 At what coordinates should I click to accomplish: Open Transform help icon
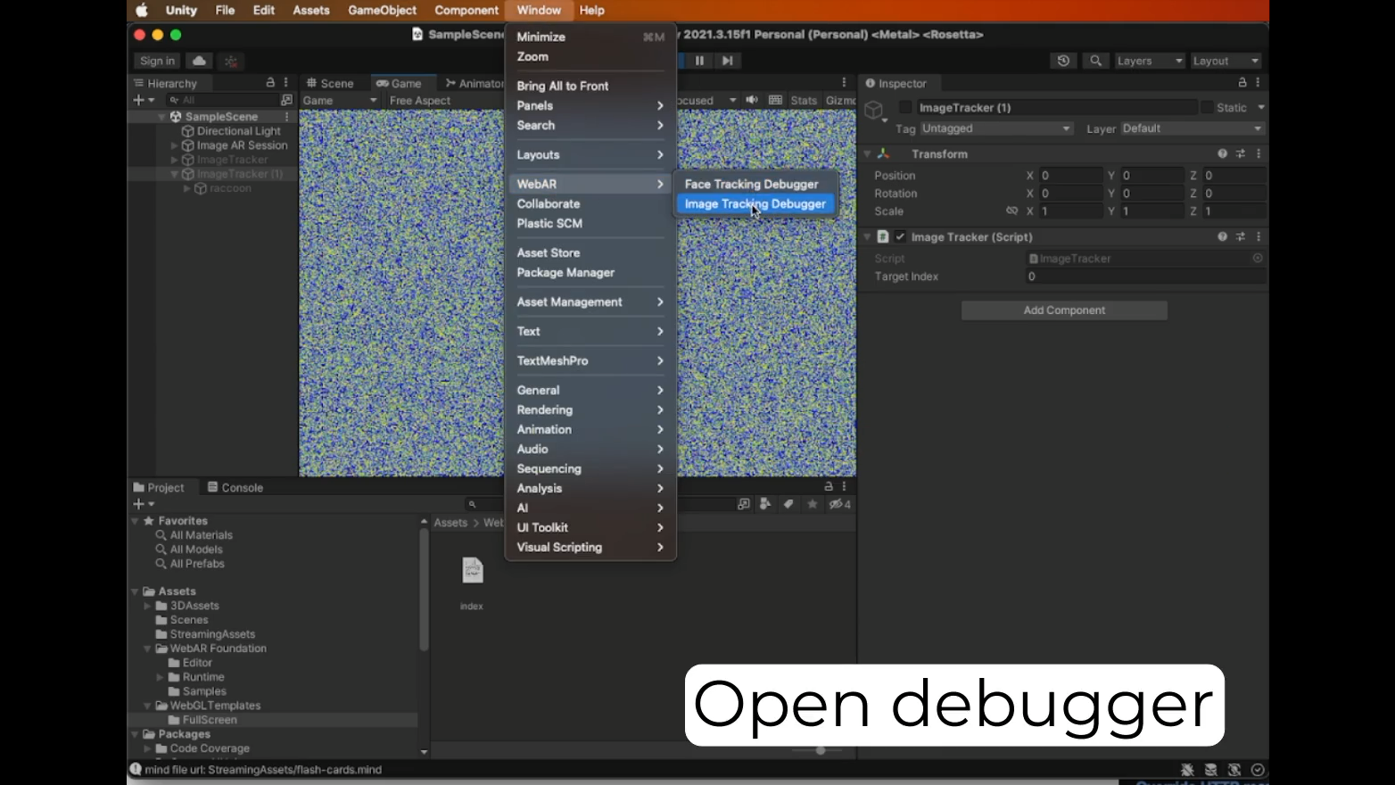(x=1222, y=154)
